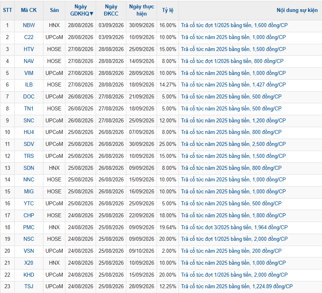Open stock code NSC
322x293 pixels.
[29, 239]
